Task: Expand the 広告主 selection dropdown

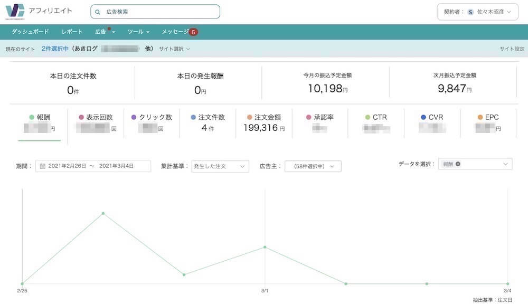Action: (x=313, y=166)
